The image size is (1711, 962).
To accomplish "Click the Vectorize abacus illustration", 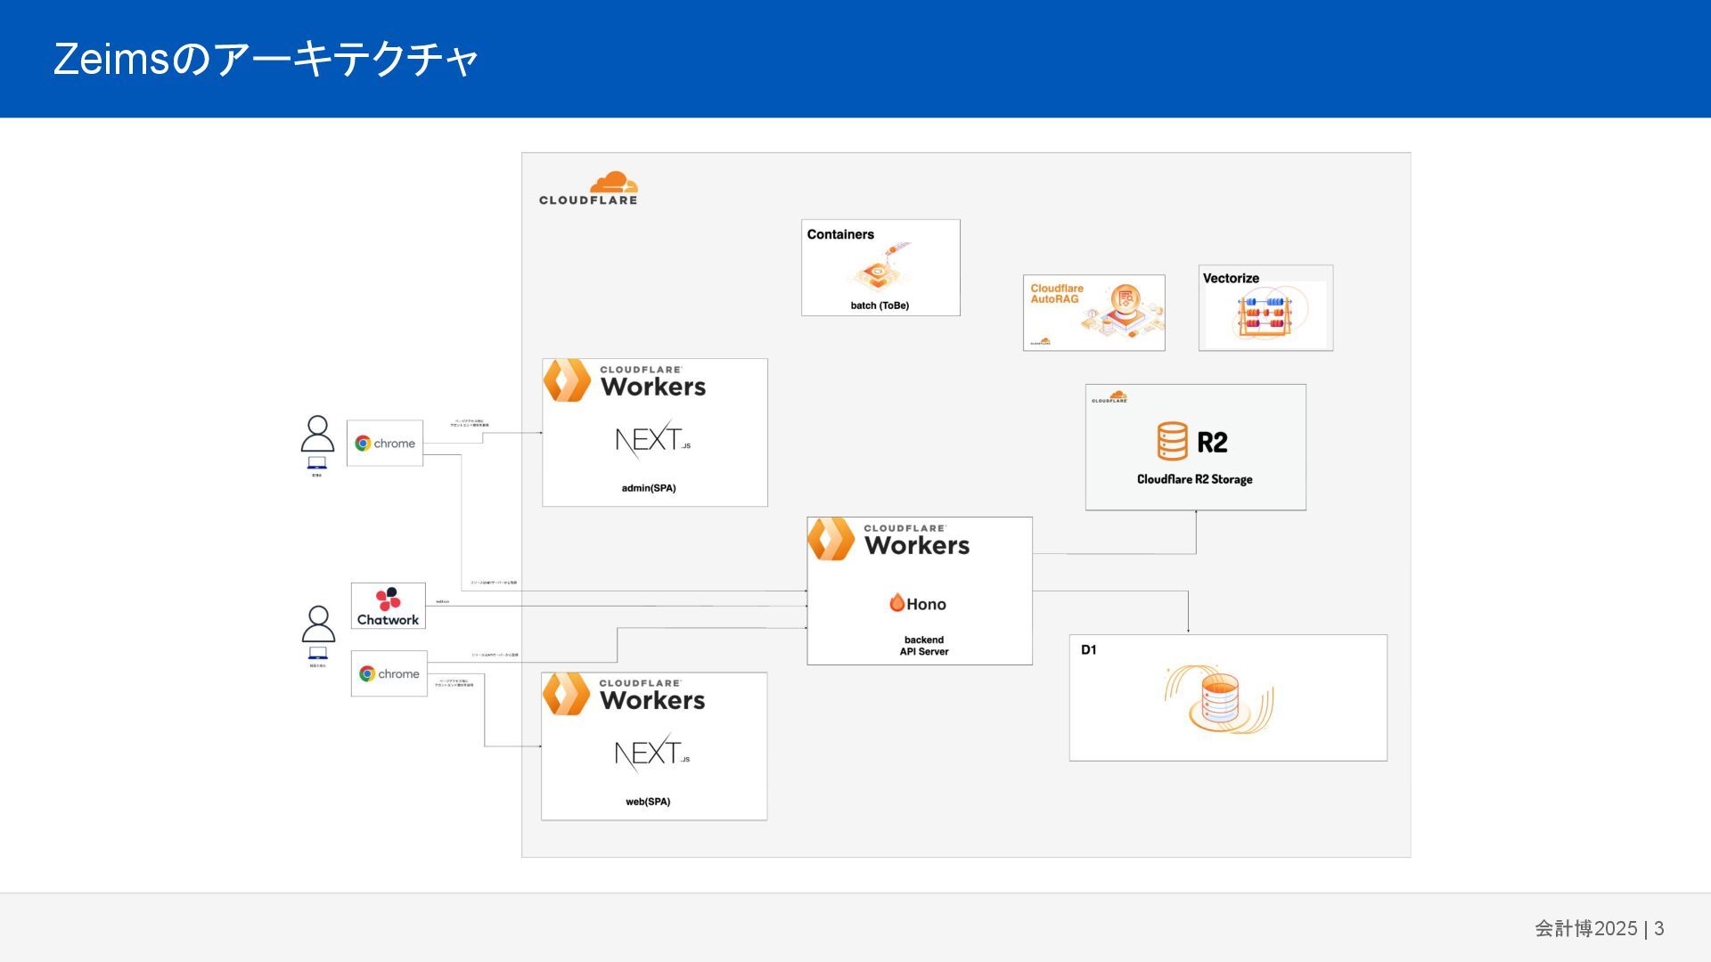I will [x=1265, y=315].
